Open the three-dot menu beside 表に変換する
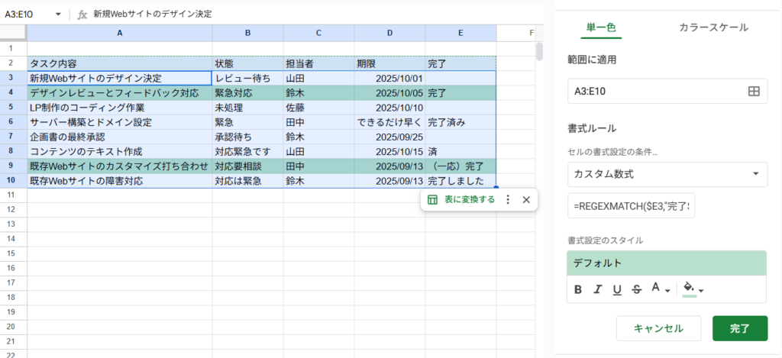Image resolution: width=782 pixels, height=358 pixels. point(509,200)
